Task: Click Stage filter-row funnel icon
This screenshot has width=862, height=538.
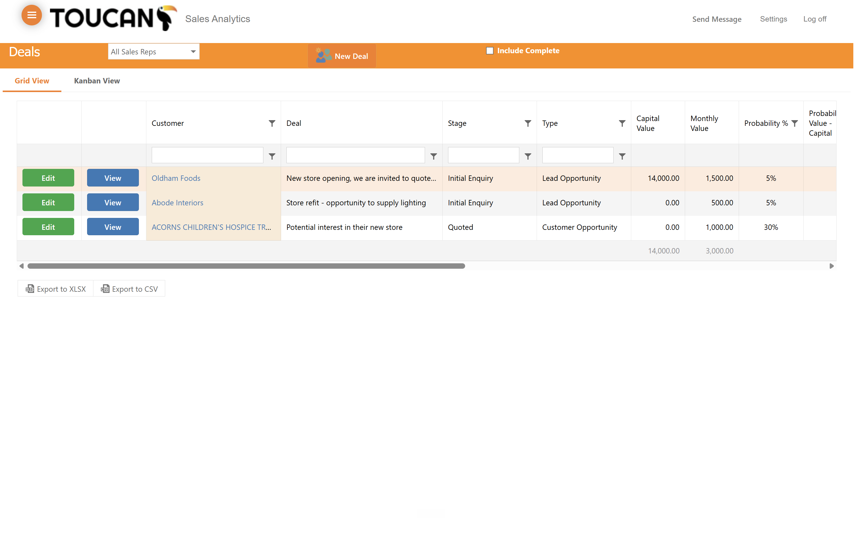Action: pyautogui.click(x=528, y=156)
